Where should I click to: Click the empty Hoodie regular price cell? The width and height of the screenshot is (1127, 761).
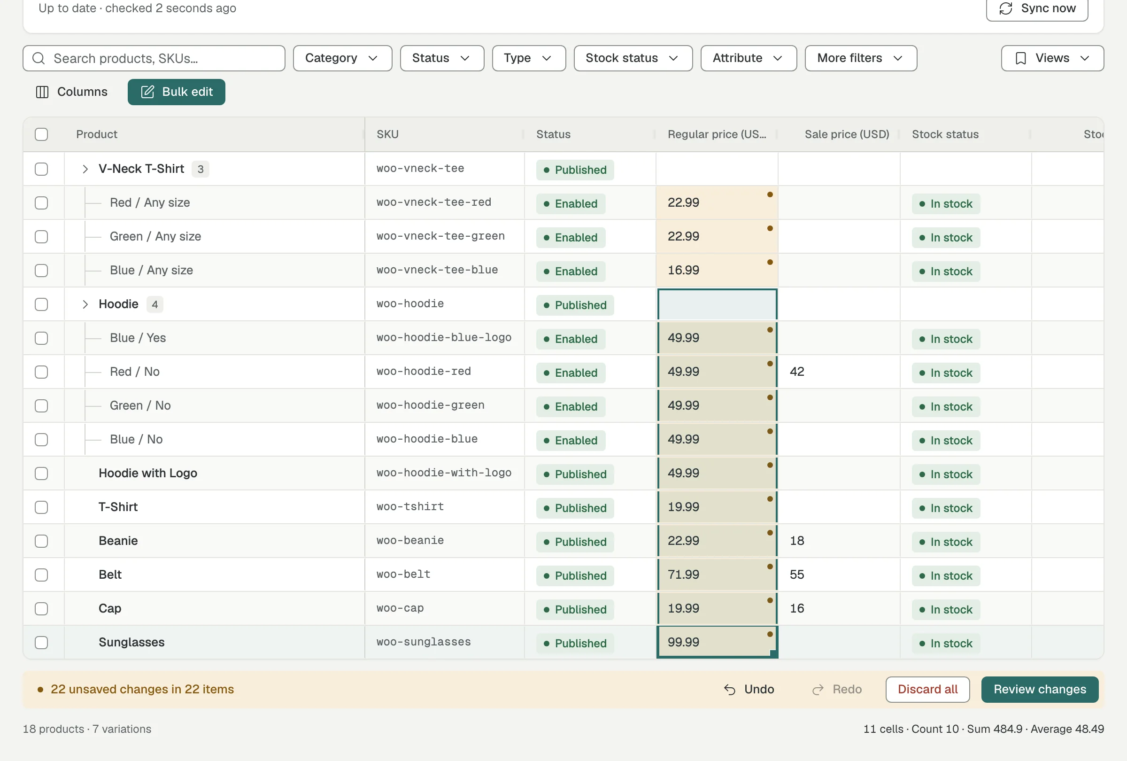(x=717, y=304)
